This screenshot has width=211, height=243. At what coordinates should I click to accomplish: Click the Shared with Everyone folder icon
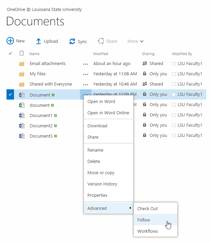coord(22,84)
